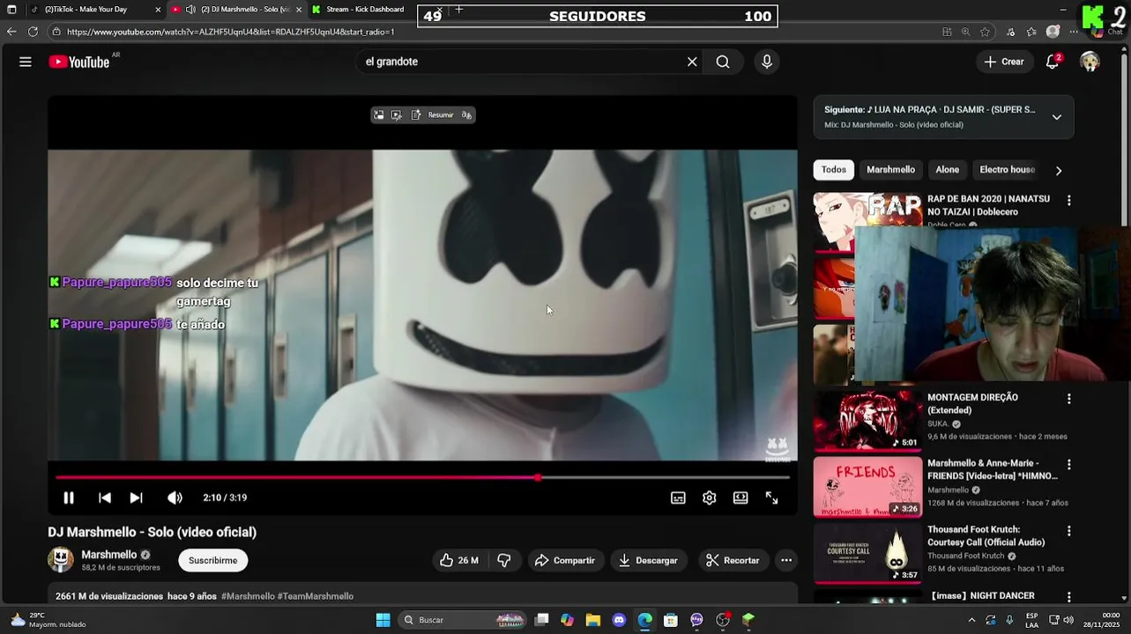Click the taskbar Buscar search box
The height and width of the screenshot is (634, 1131).
point(464,620)
